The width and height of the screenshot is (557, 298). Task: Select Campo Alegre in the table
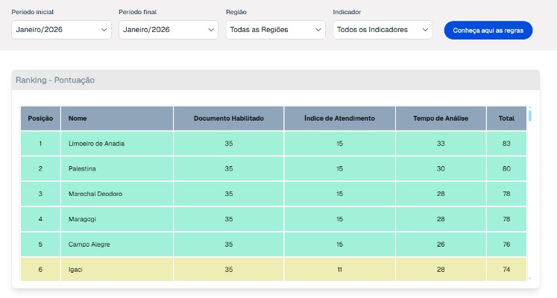pyautogui.click(x=90, y=244)
